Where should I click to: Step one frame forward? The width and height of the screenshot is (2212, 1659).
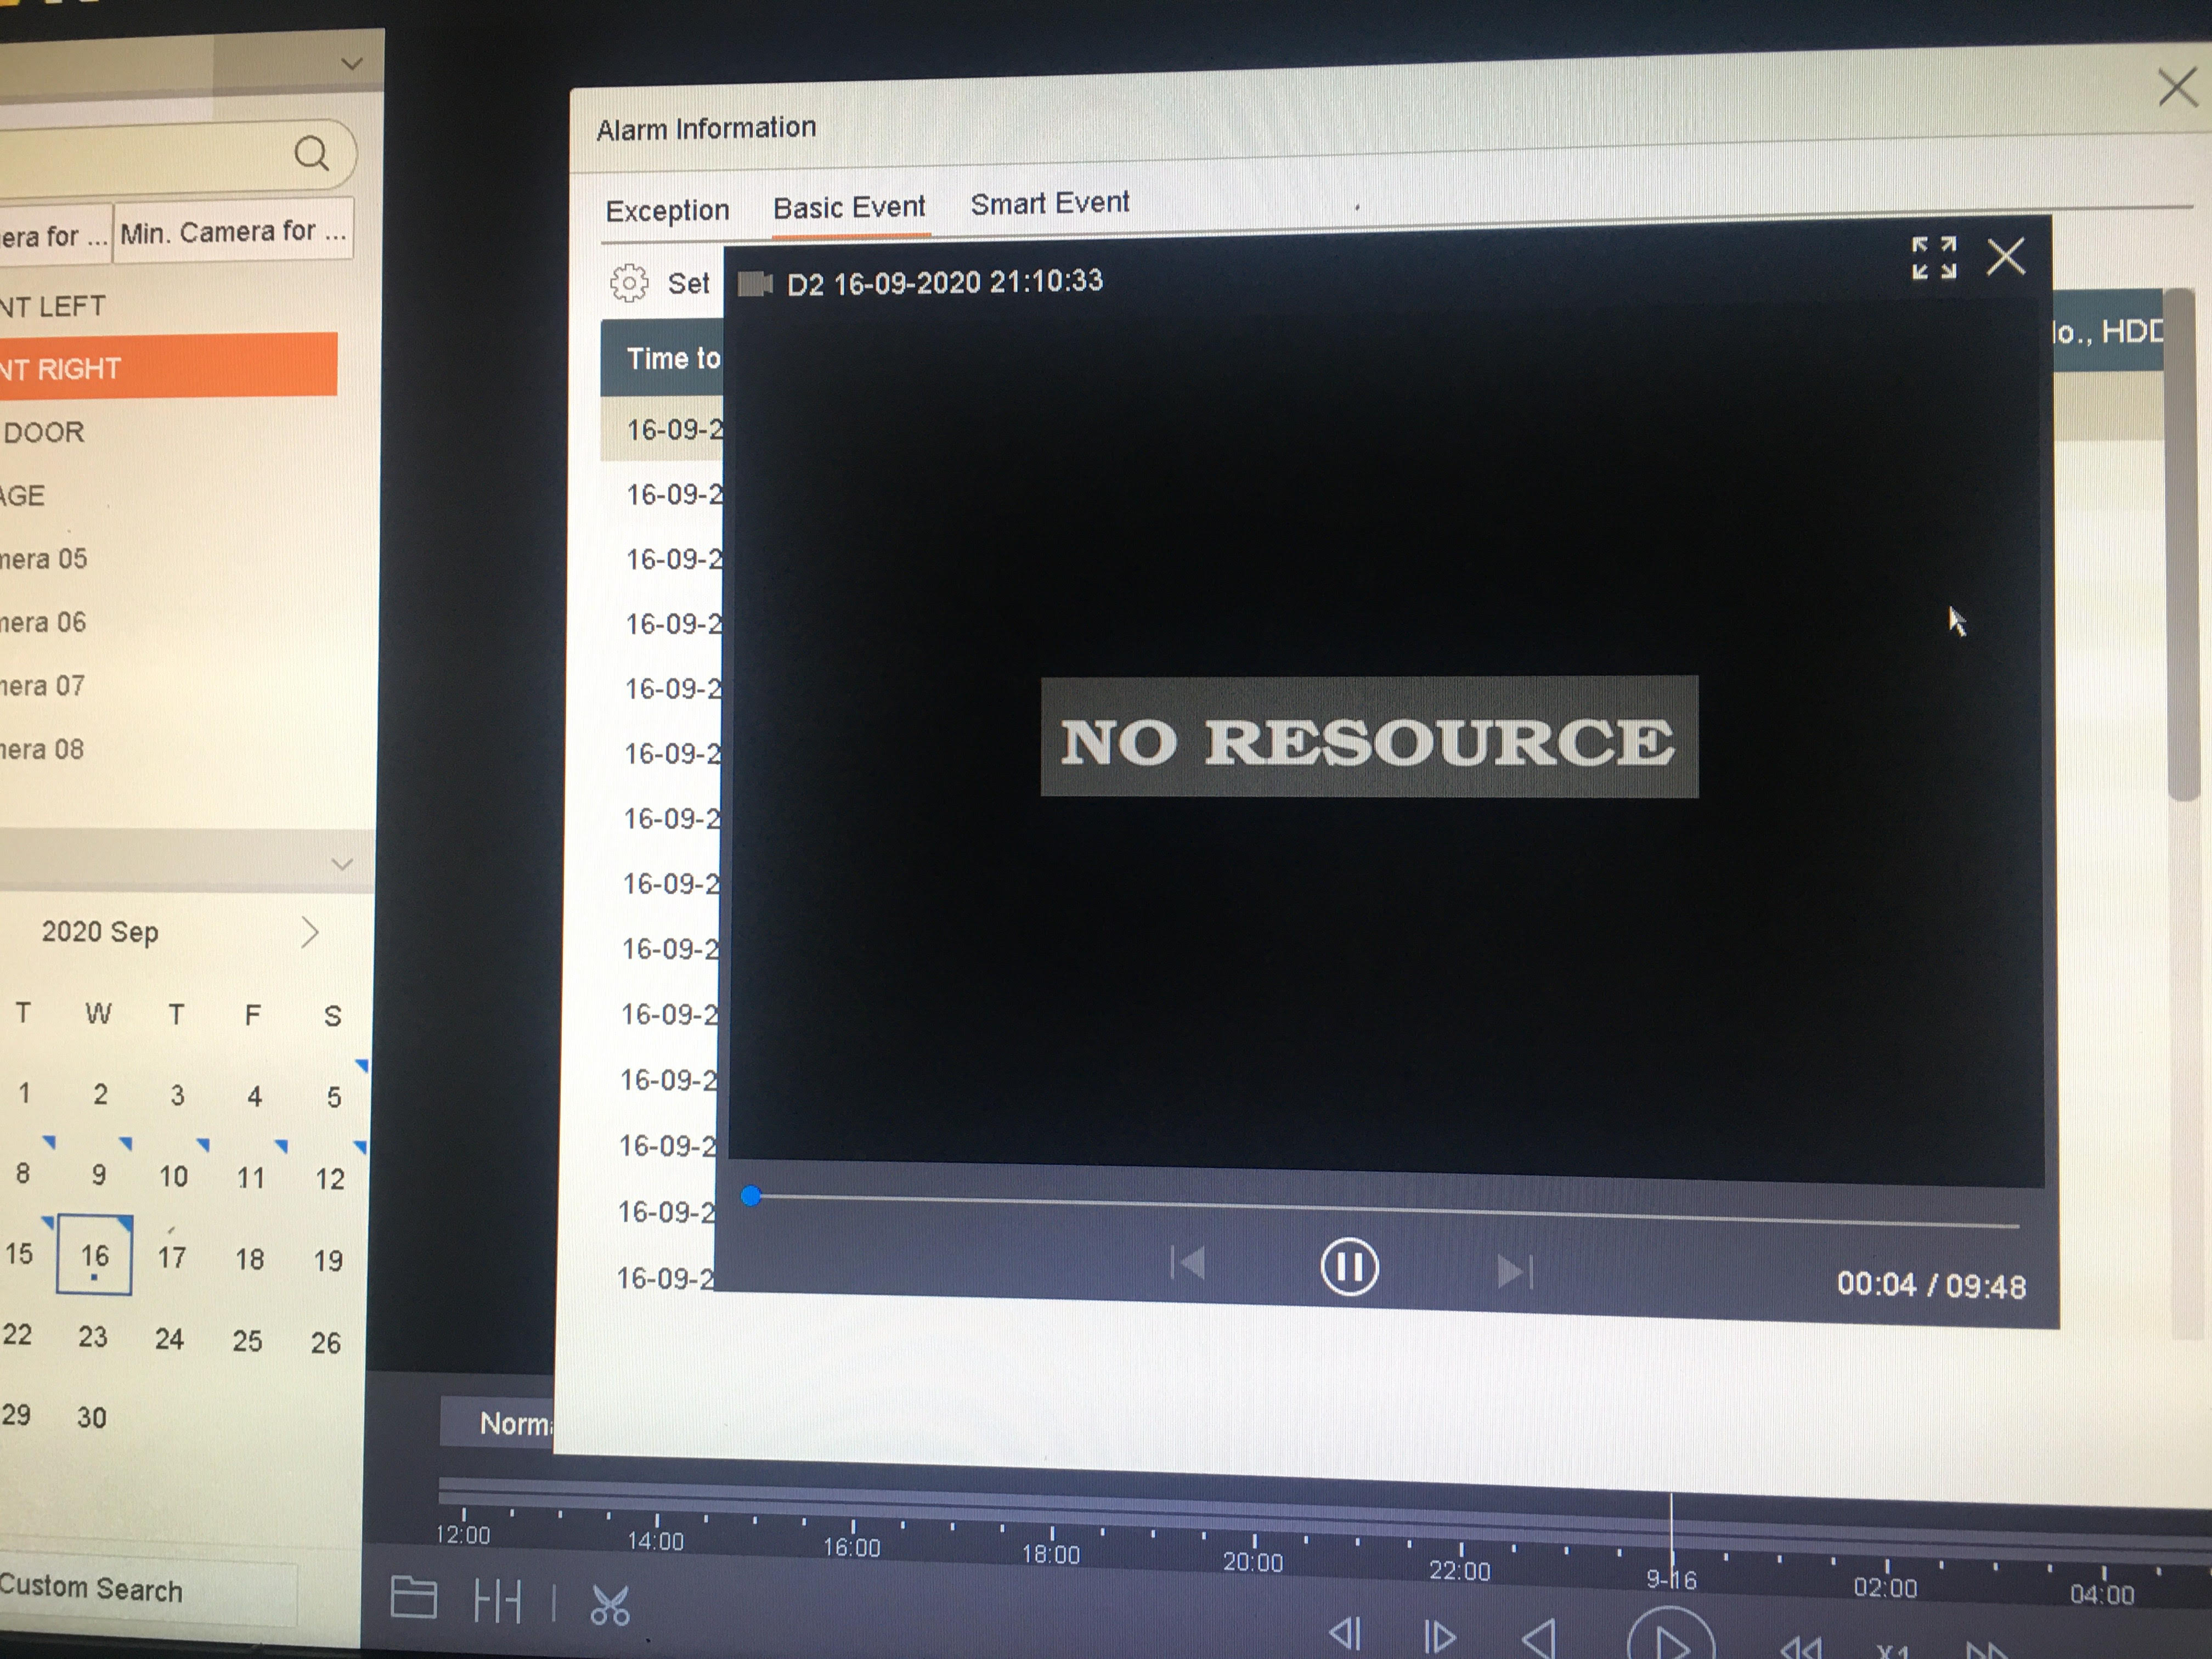tap(1439, 1637)
